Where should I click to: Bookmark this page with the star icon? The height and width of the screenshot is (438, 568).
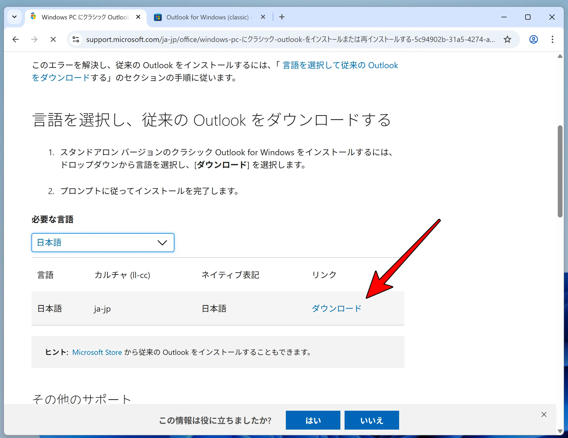tap(507, 39)
